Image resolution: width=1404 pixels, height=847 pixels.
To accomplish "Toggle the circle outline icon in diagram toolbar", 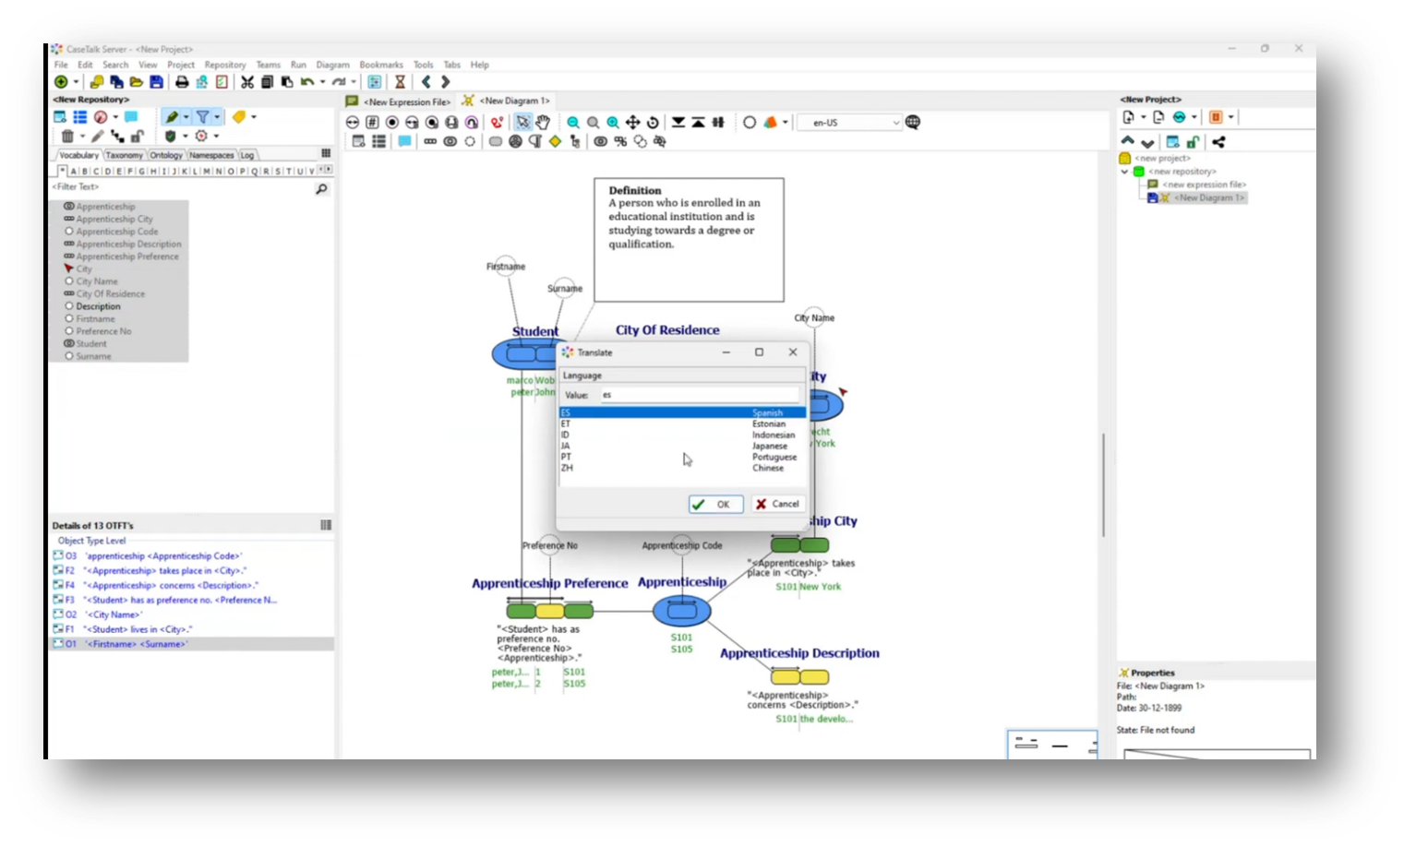I will [750, 122].
